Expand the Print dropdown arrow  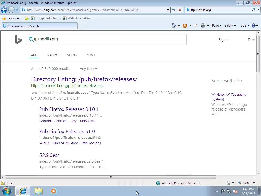pos(208,26)
